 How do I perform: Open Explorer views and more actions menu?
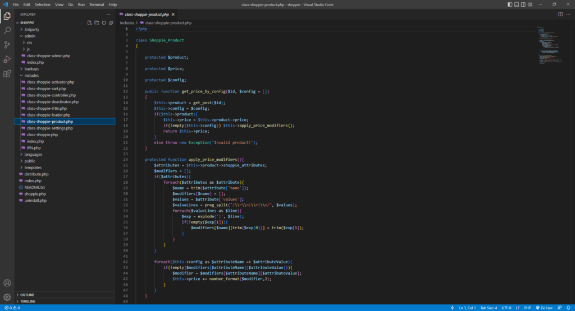click(x=108, y=14)
